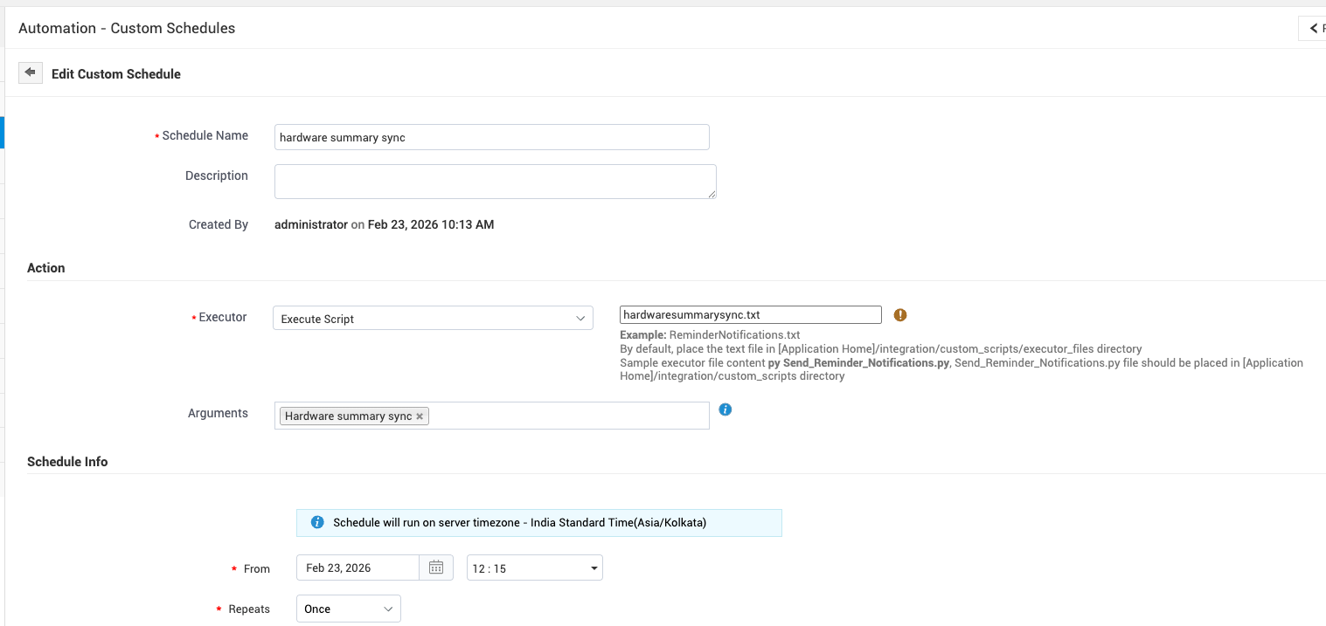Click the Description box resize handle

[712, 194]
